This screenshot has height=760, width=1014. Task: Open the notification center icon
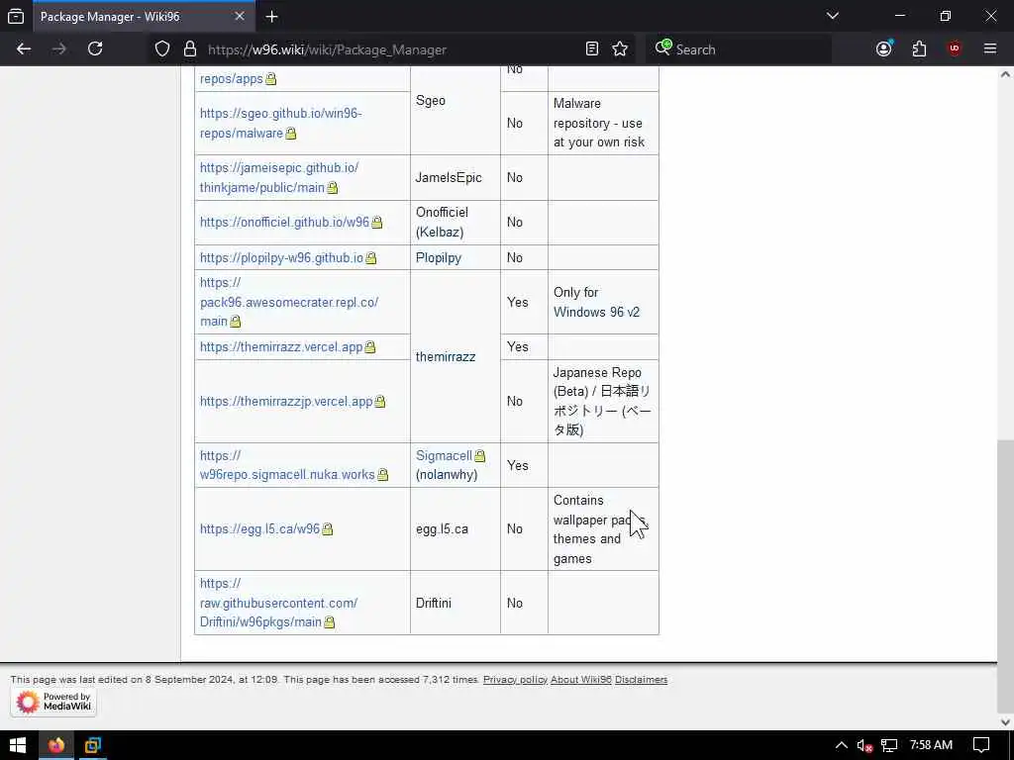pos(981,745)
